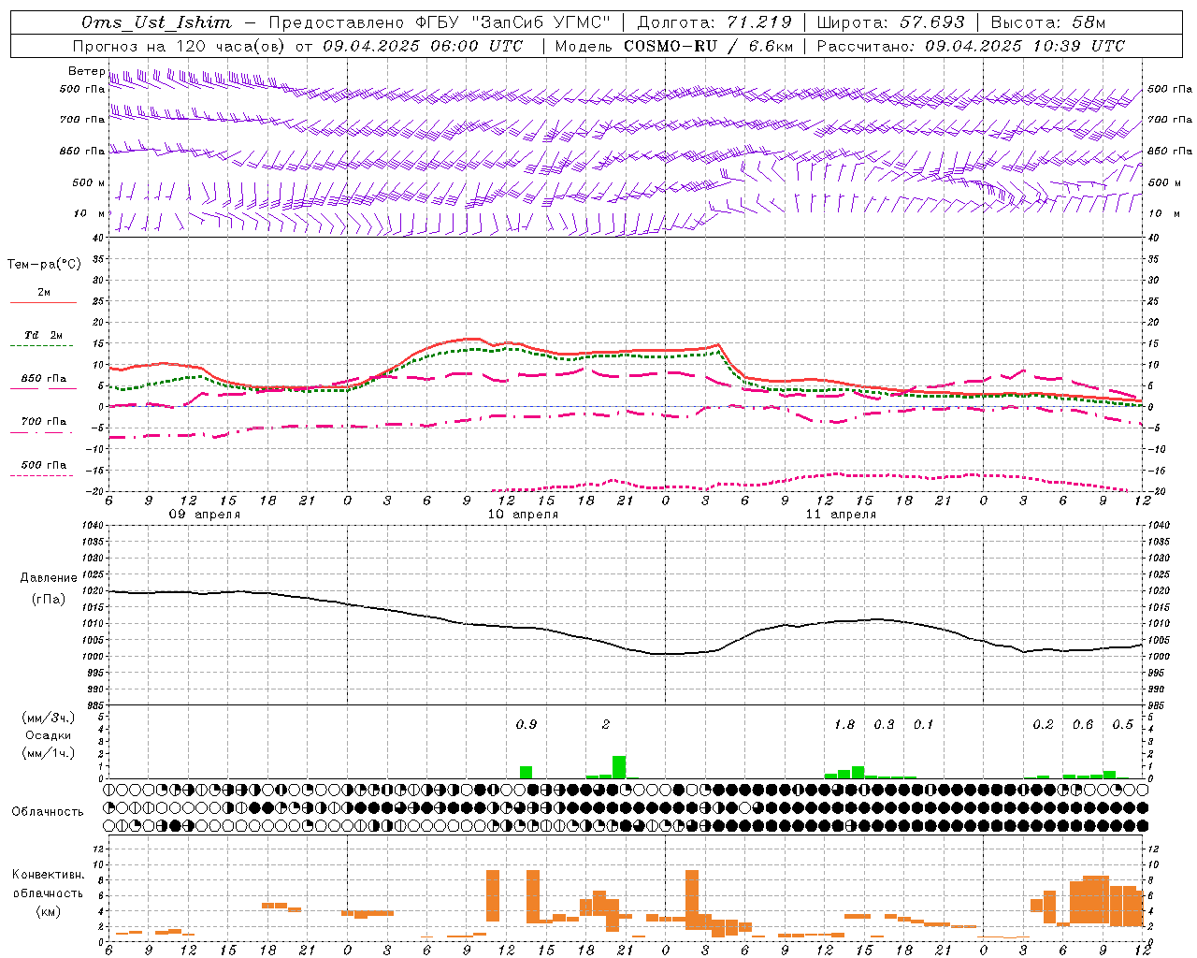Viewport: 1197px width, 958px height.
Task: Select the 700 гПа temperature legend entry
Action: click(44, 421)
